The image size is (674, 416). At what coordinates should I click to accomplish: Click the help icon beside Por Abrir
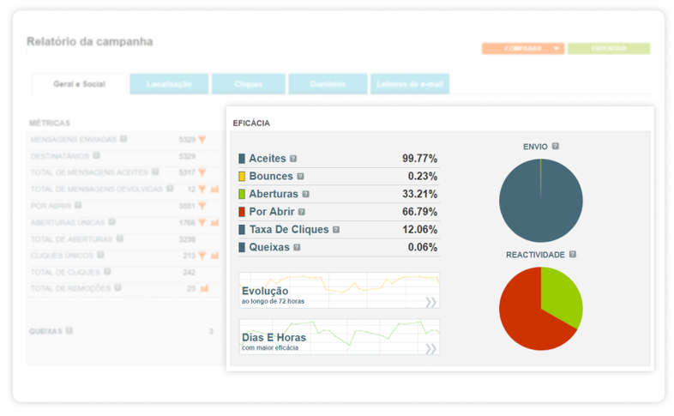302,212
